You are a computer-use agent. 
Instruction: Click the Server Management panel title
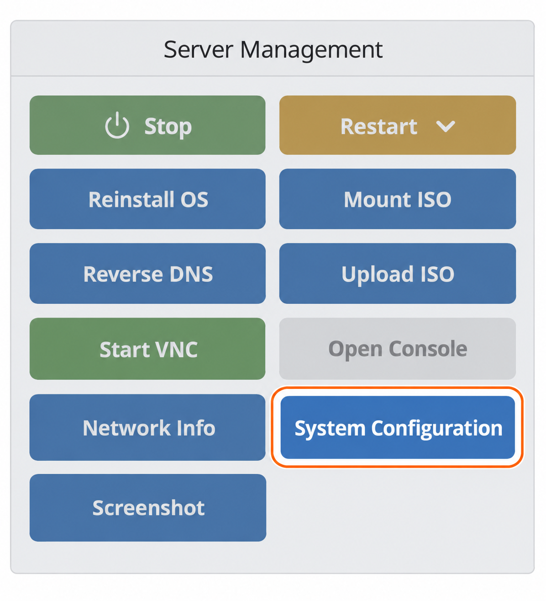pos(273,49)
